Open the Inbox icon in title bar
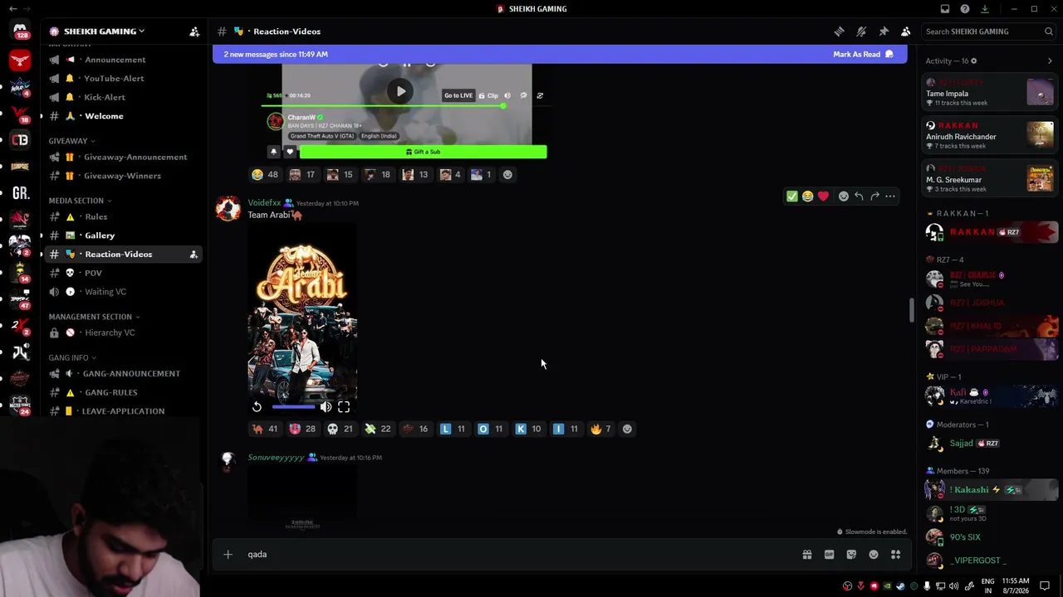Viewport: 1063px width, 597px height. pos(945,9)
